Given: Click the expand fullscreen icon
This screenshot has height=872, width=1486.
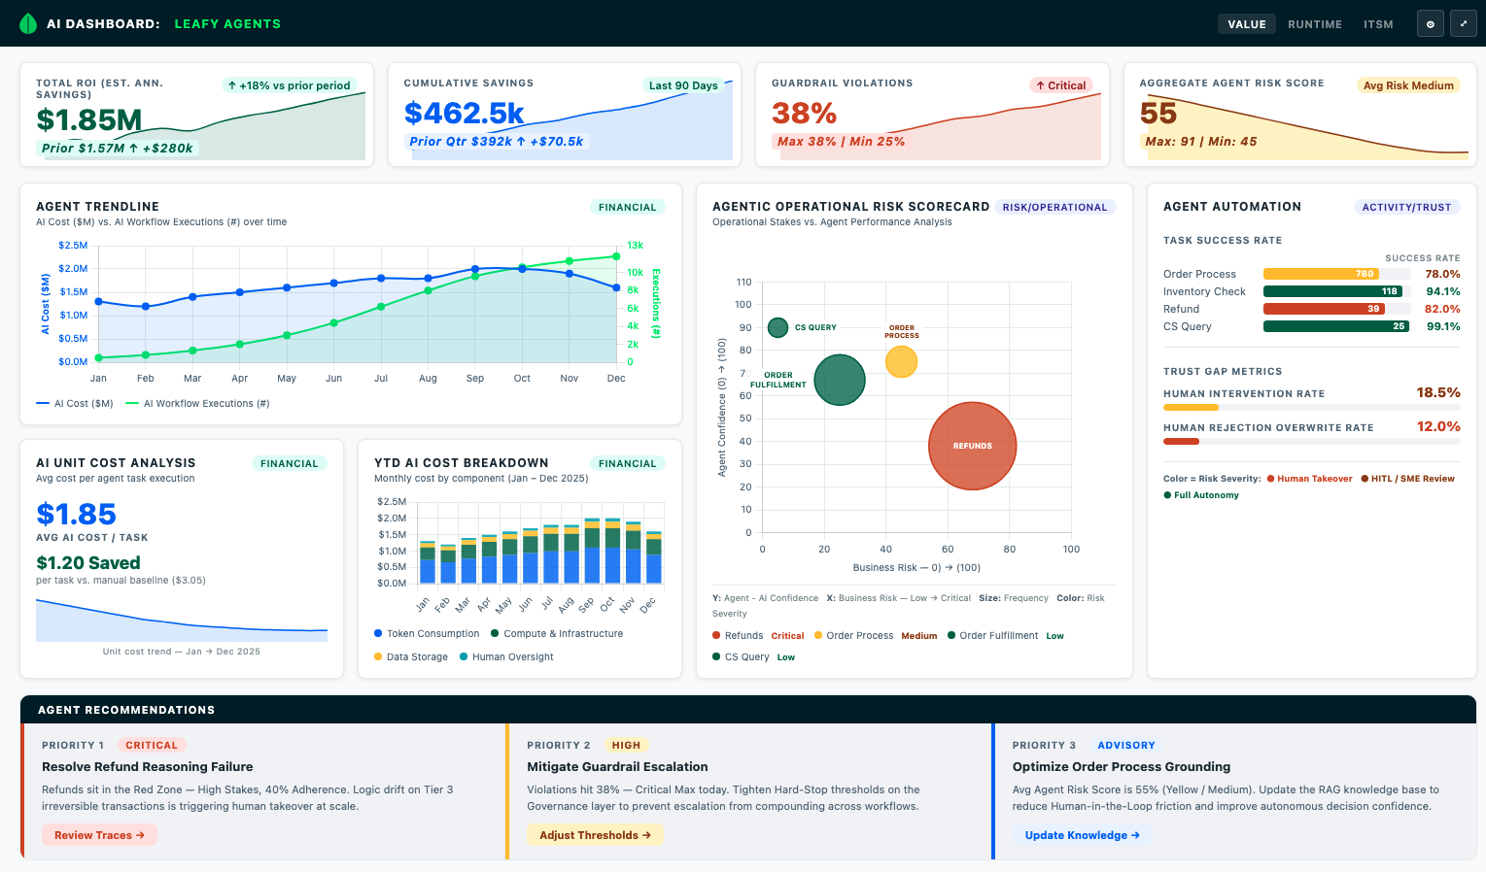Looking at the screenshot, I should click(x=1464, y=24).
